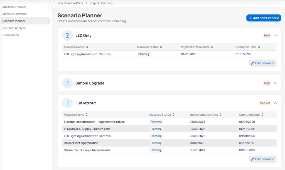Sort Full retrofit table by Implementation Date

pyautogui.click(x=220, y=115)
